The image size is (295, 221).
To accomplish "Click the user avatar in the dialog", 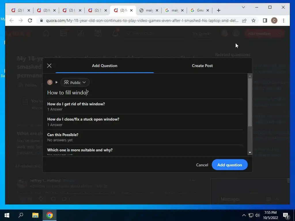I will click(x=50, y=82).
